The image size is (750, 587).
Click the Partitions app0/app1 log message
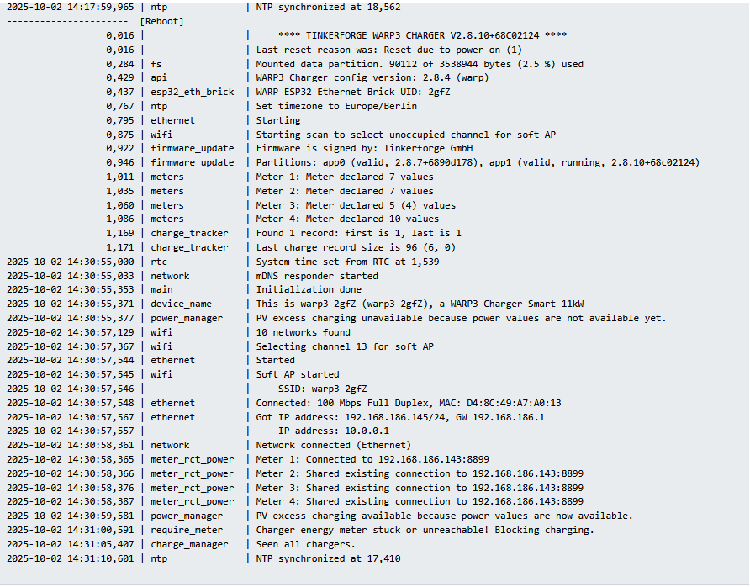(478, 162)
